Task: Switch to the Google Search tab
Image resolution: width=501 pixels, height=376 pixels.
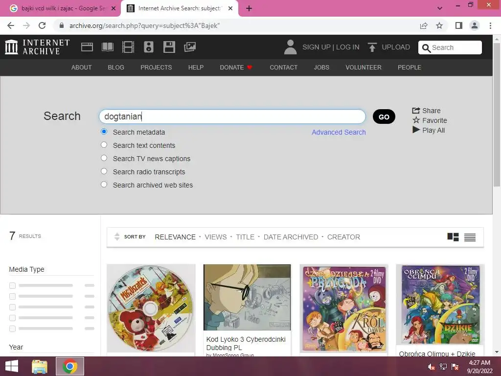Action: point(61,8)
